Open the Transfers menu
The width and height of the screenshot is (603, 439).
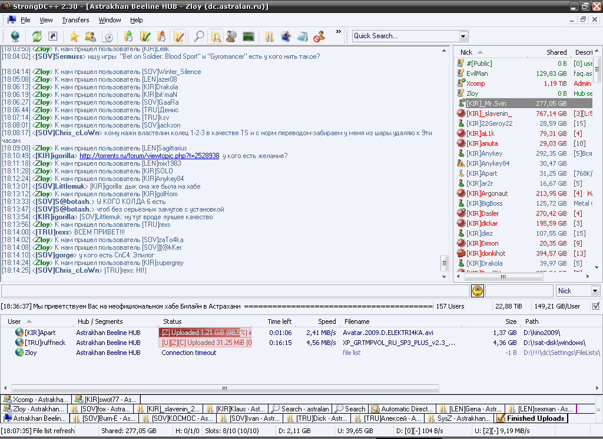75,20
